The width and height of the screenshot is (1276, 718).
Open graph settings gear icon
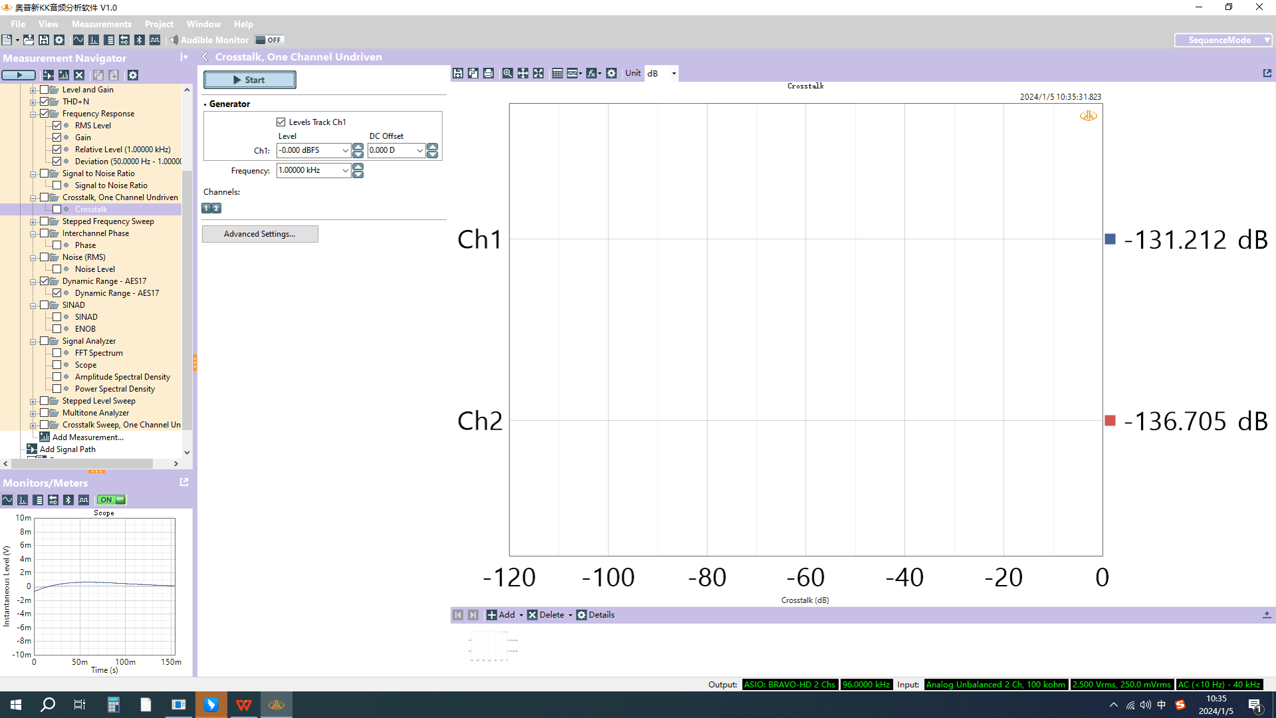pos(612,73)
